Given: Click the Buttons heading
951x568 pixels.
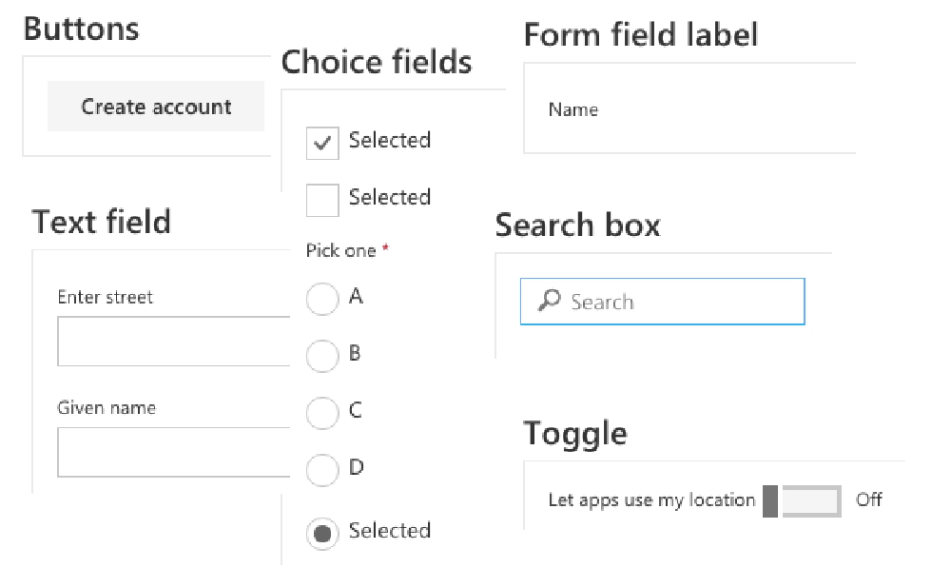Looking at the screenshot, I should (x=81, y=29).
